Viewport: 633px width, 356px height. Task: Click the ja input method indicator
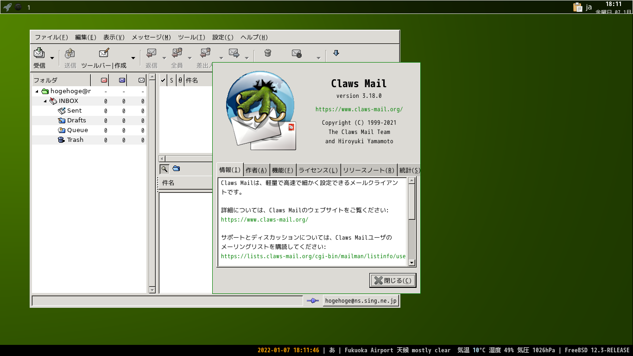(x=589, y=7)
